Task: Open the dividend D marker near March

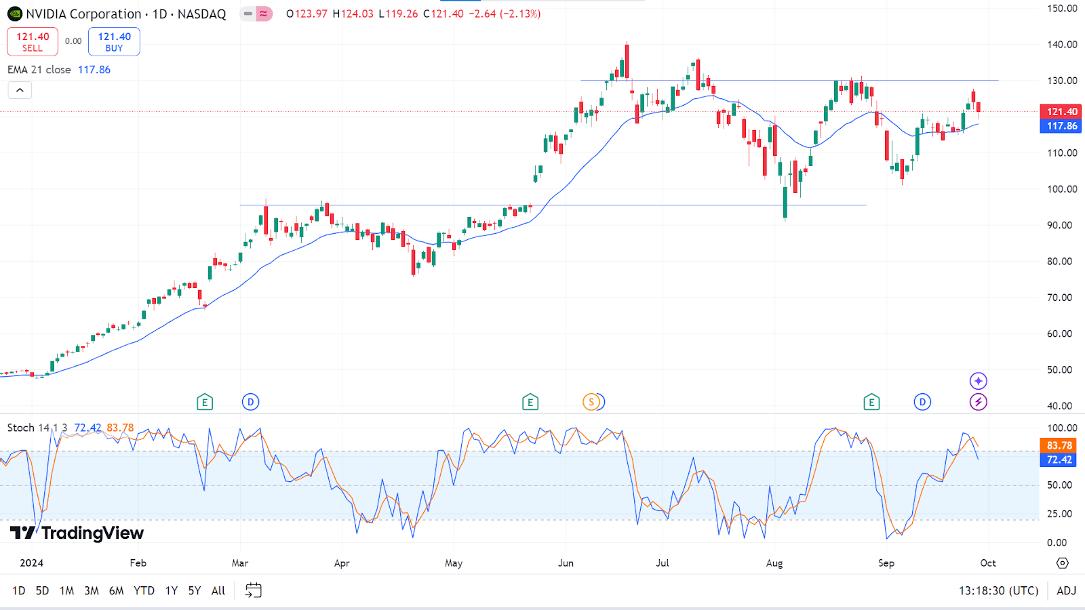Action: pos(250,402)
